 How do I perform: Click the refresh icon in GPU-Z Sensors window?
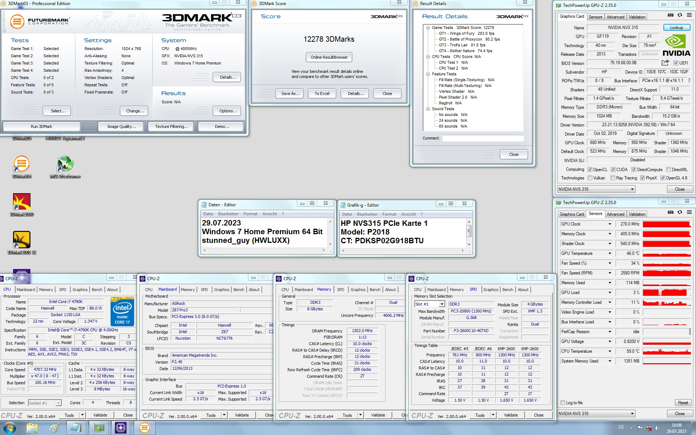(680, 212)
